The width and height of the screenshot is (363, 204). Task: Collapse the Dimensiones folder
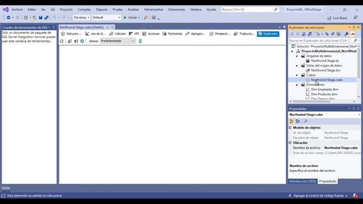297,84
